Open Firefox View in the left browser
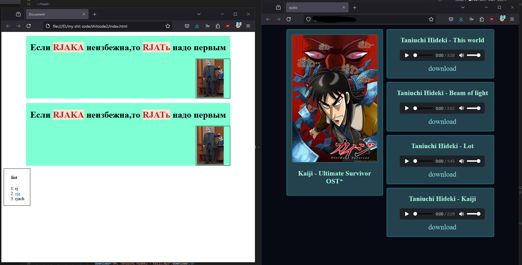This screenshot has height=265, width=522. click(18, 14)
